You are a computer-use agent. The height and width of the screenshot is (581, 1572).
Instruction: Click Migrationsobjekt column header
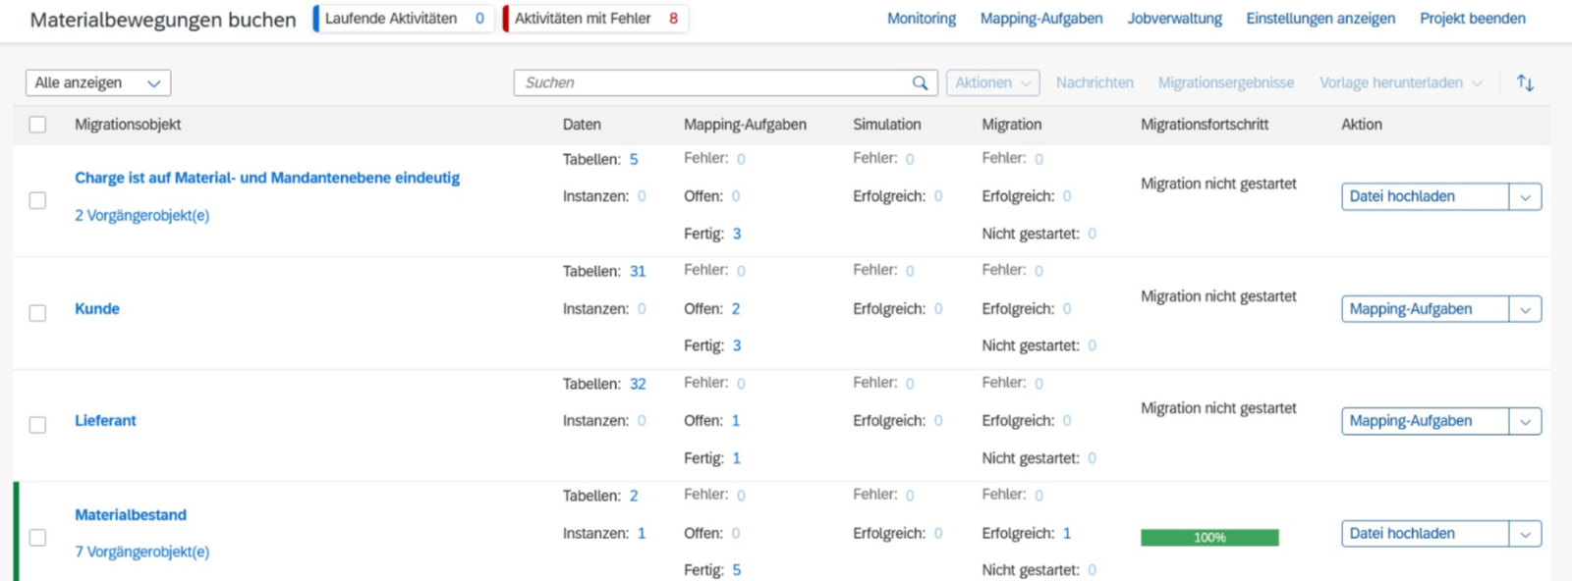(x=128, y=125)
